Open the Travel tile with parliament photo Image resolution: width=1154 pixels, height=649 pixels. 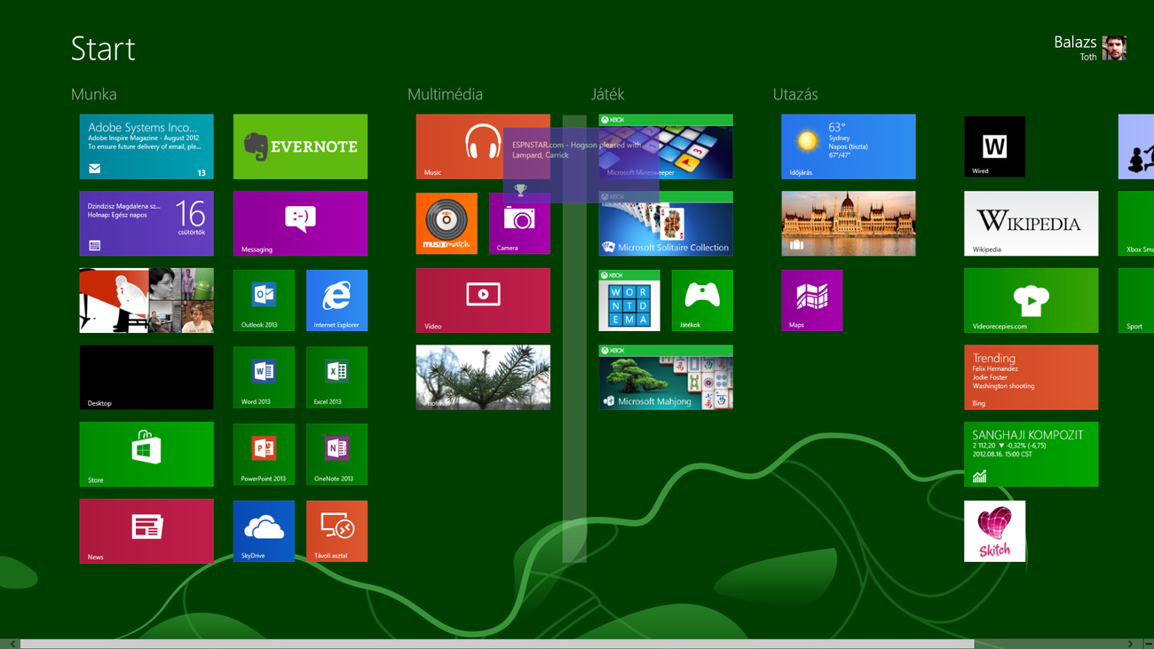coord(848,224)
